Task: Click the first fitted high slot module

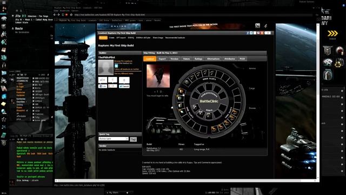Action: pos(187,82)
